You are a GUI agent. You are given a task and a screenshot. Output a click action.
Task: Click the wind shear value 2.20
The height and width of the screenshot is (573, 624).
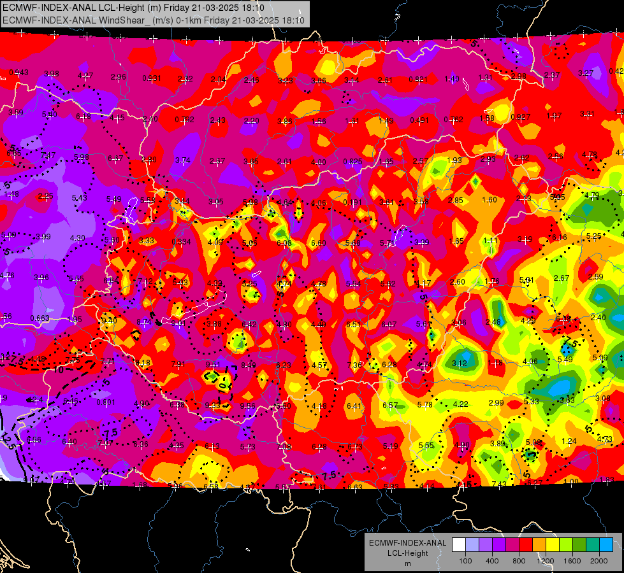tap(252, 121)
